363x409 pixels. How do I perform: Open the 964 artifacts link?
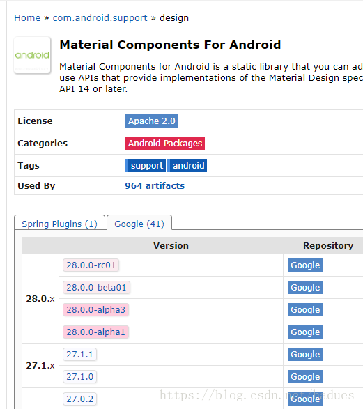[x=155, y=186]
